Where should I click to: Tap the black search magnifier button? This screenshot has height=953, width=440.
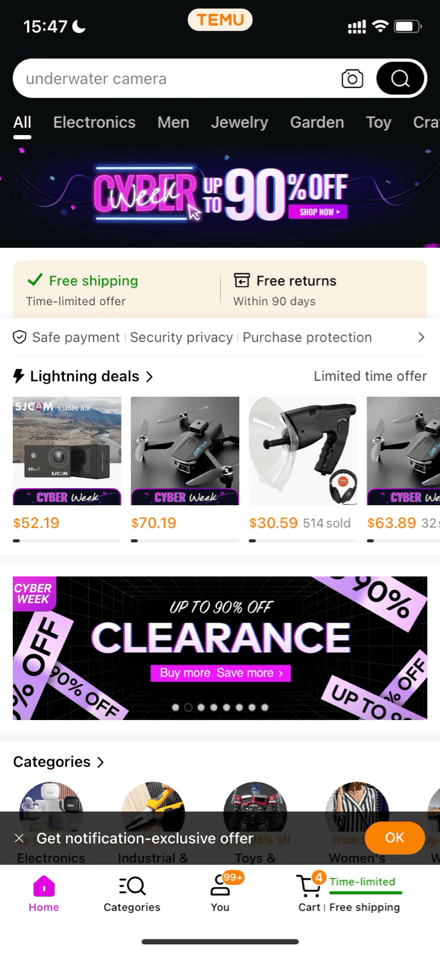point(401,79)
